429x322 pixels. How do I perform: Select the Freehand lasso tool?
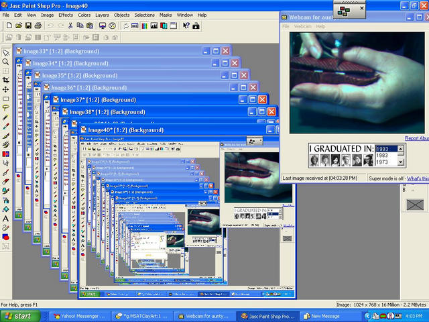point(5,108)
